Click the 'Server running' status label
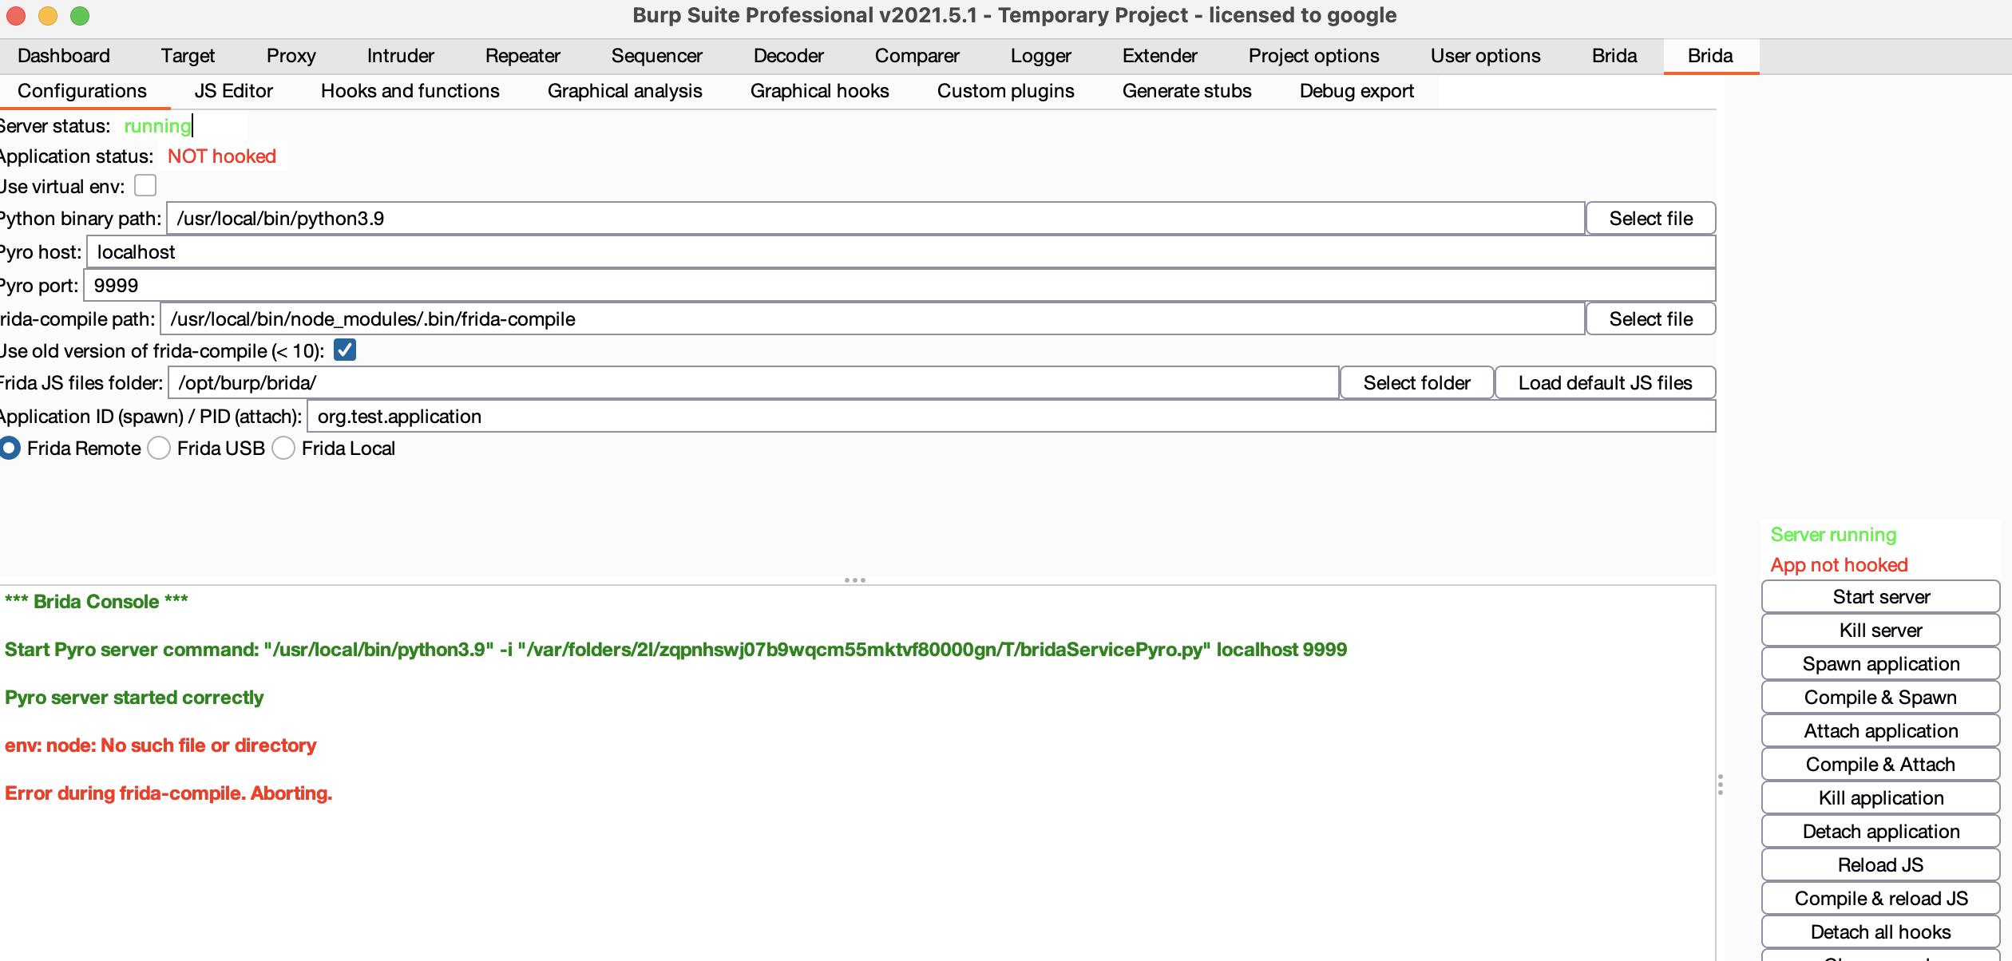The height and width of the screenshot is (961, 2012). 1833,535
